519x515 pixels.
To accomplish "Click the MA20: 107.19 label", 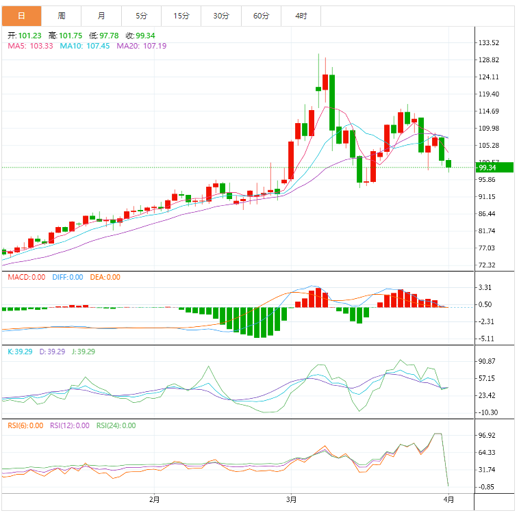I will coord(142,46).
